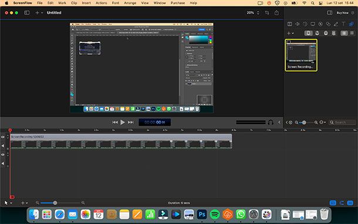Open the pointer tool selection dropdown
Screen dimensions: 358x224
[x=8, y=203]
